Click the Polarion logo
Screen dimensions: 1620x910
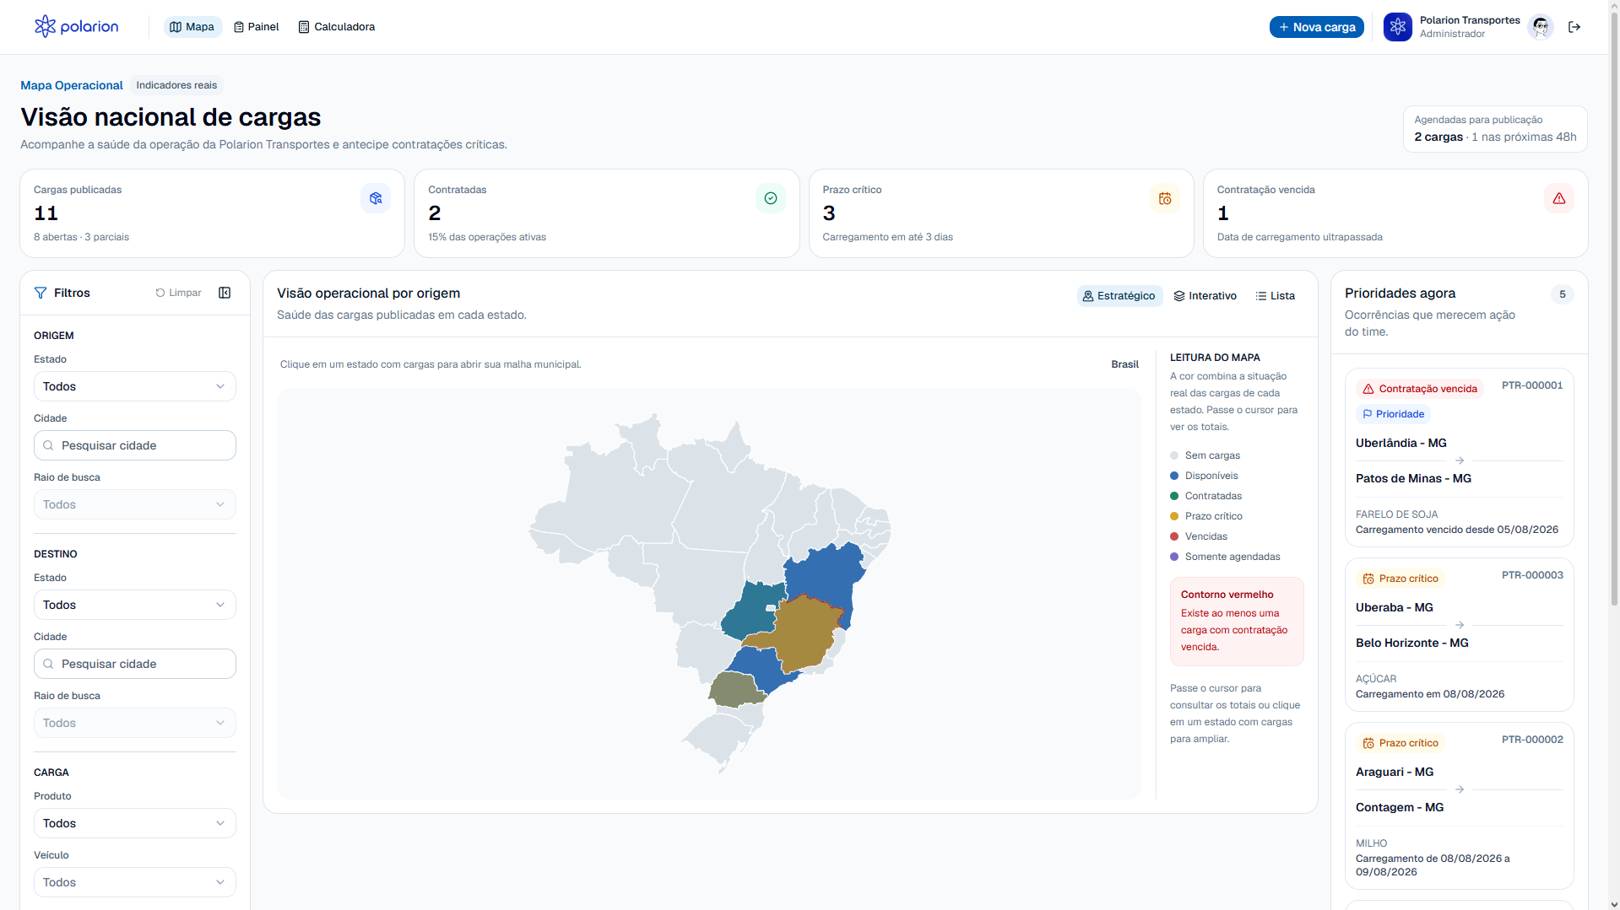tap(76, 27)
